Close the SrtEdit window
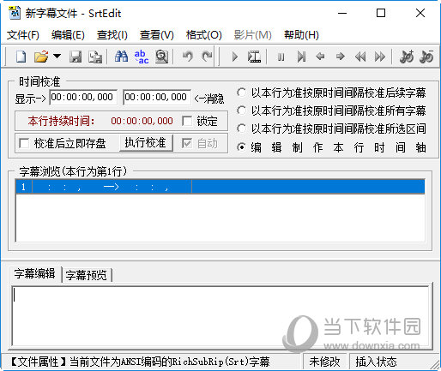Screen dimensions: 441x371 420,13
